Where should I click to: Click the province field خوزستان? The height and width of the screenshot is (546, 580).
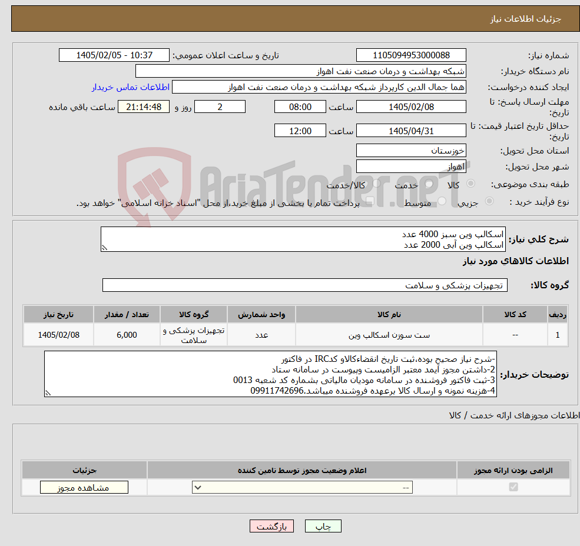click(411, 151)
